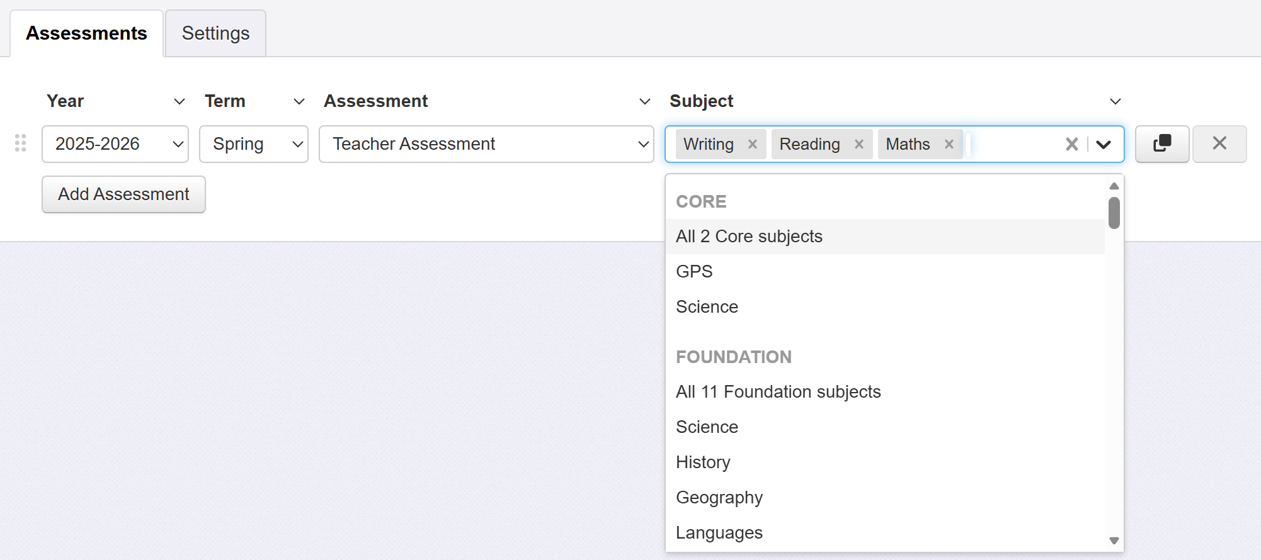This screenshot has width=1261, height=560.
Task: Open the Year 2025-2026 dropdown
Action: pos(115,144)
